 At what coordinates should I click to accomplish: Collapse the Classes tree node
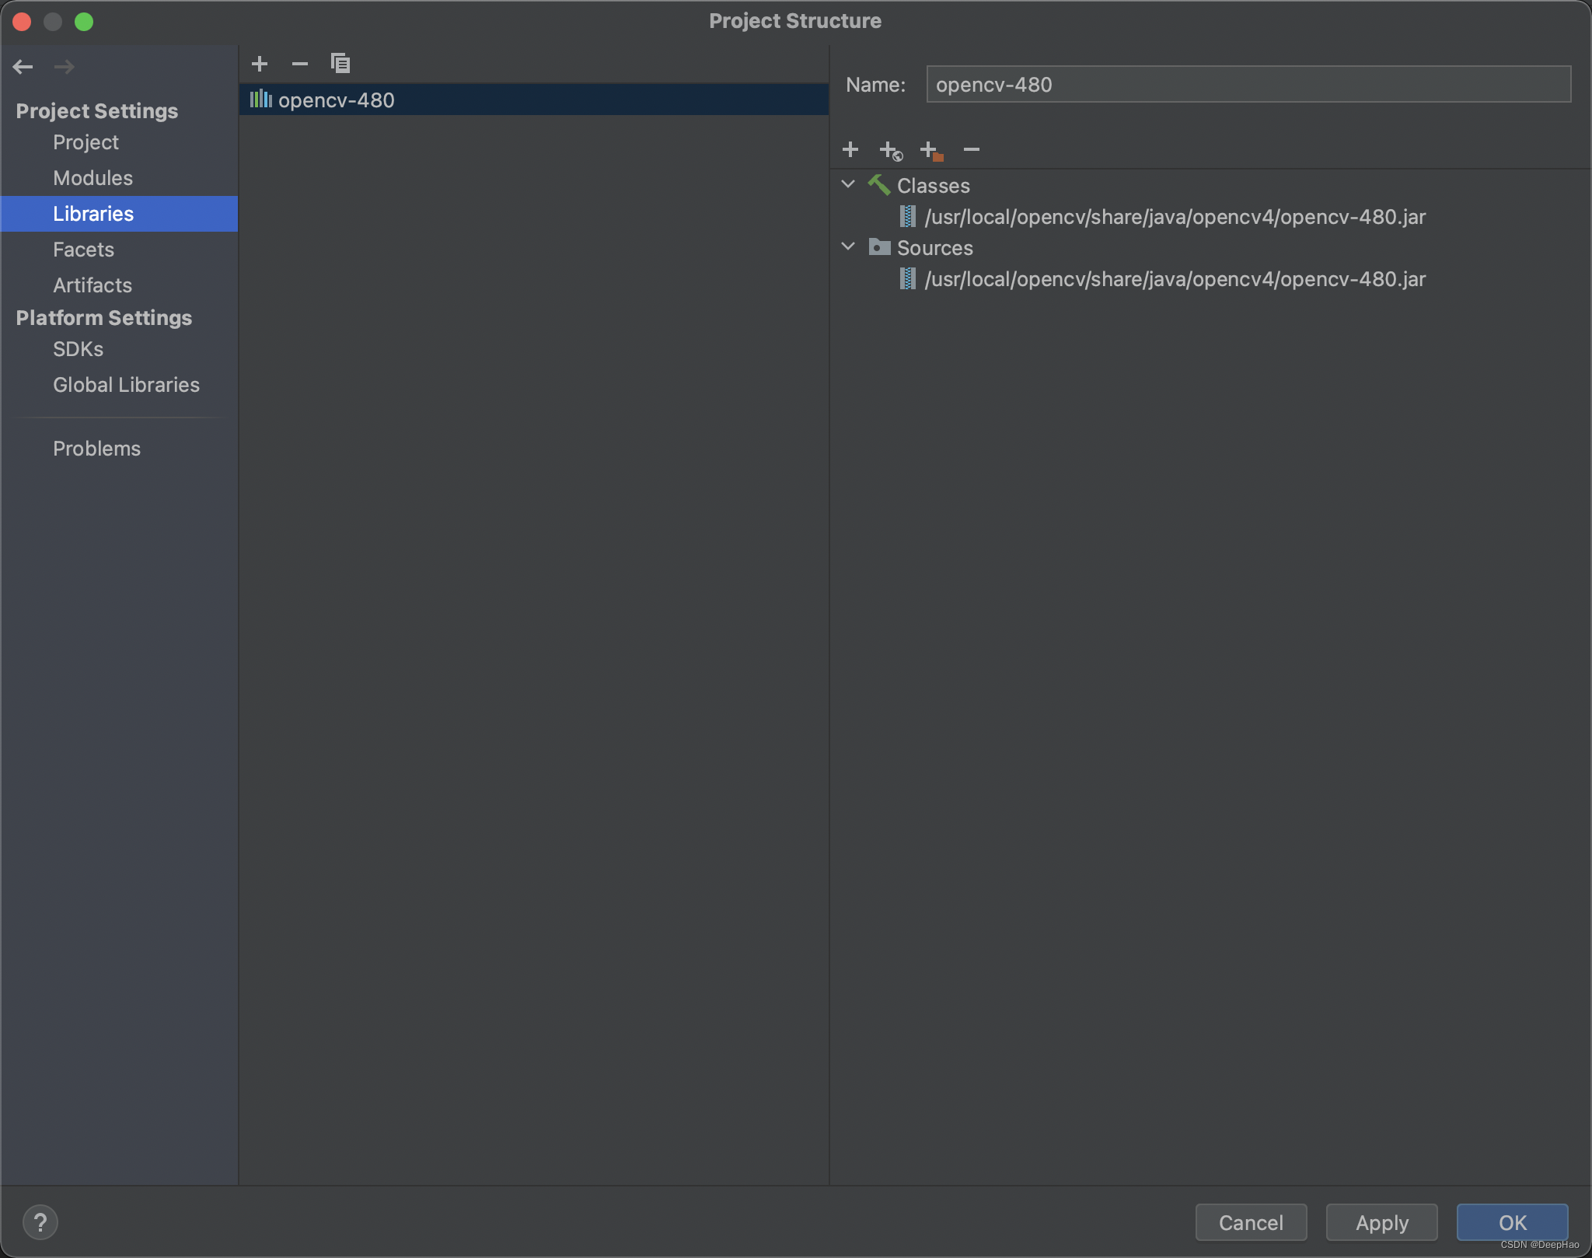coord(848,184)
